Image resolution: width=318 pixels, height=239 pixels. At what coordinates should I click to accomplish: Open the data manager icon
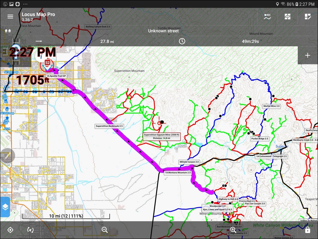coord(307,17)
